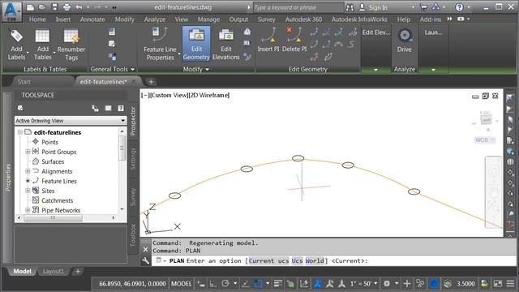519x292 pixels.
Task: Click the Add Tables tool
Action: [42, 45]
